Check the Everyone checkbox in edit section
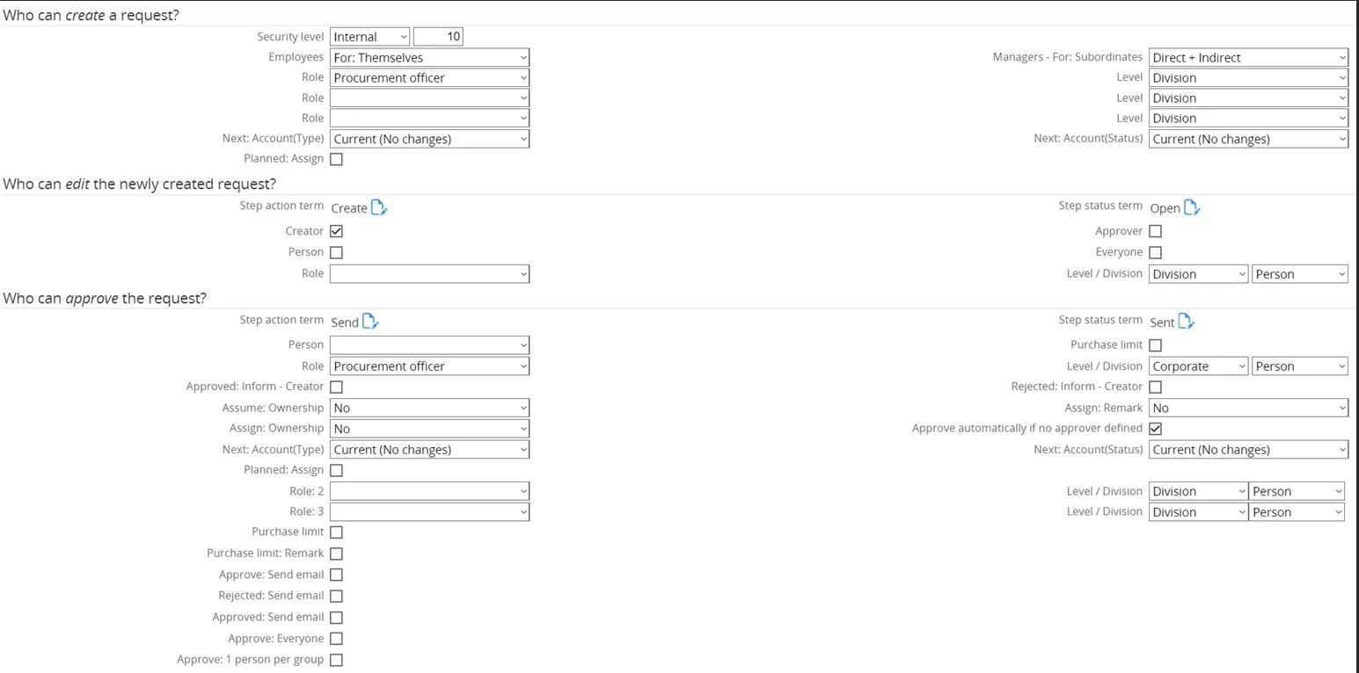The height and width of the screenshot is (673, 1359). coord(1156,252)
